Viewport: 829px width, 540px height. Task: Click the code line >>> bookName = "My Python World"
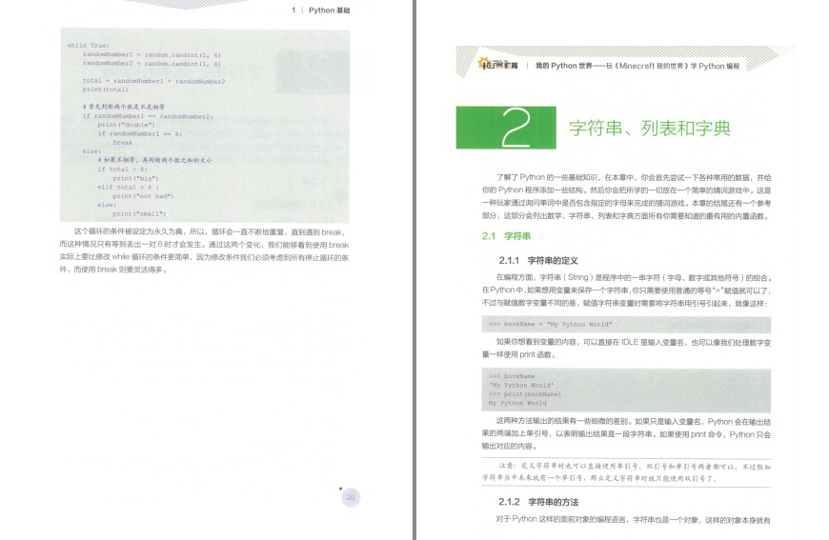[x=551, y=325]
